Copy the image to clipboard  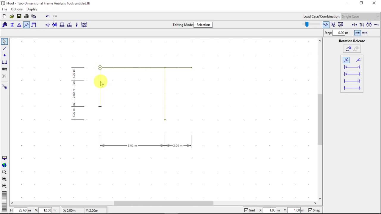point(34,16)
